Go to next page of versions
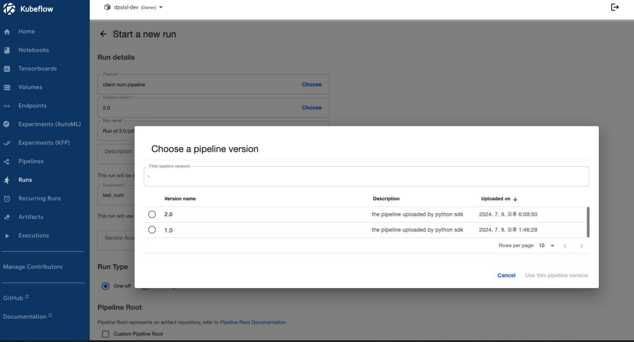Screen dimensions: 634x342 click(581, 246)
